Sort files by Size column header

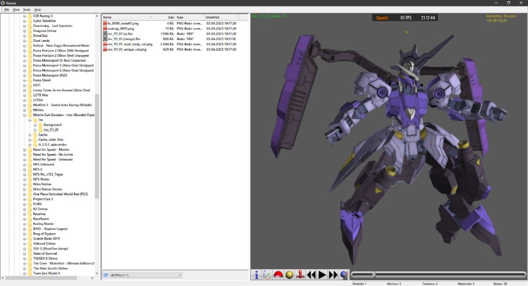[x=164, y=17]
